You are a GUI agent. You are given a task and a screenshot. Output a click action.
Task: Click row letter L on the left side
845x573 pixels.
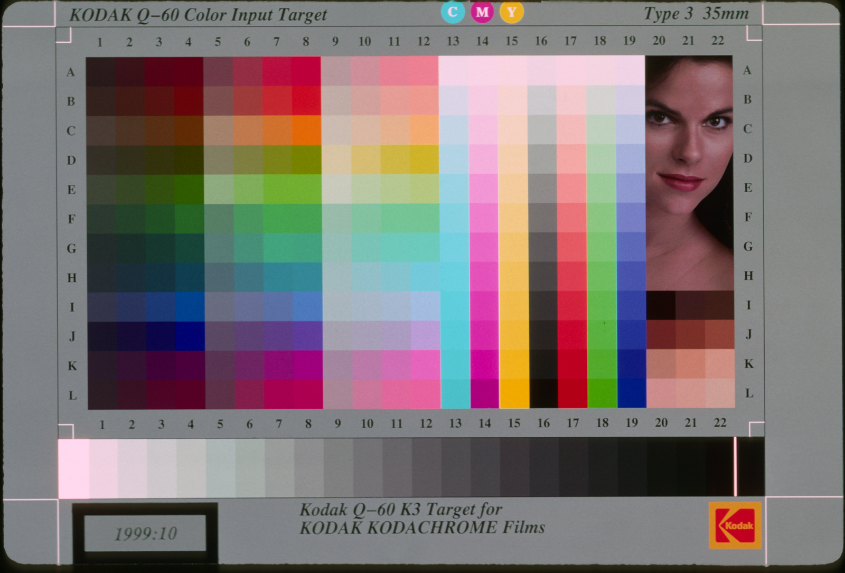72,395
